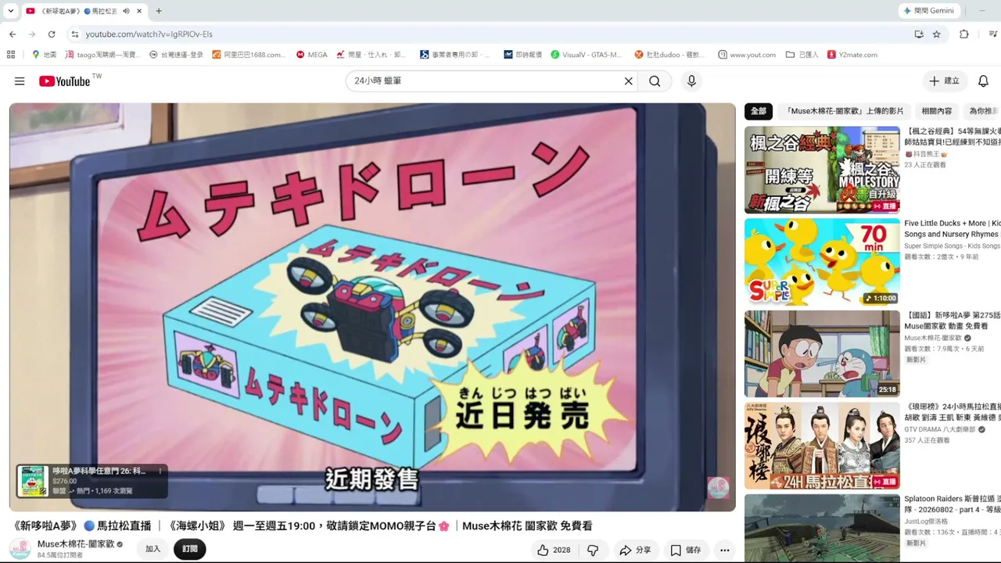The width and height of the screenshot is (1001, 563).
Task: Close the 新哆啦A夢 browser tab
Action: pos(138,11)
